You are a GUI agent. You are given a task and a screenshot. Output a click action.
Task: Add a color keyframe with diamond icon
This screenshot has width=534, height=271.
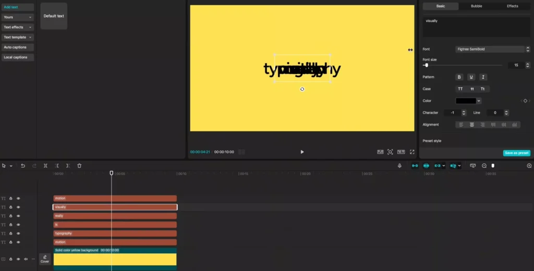(525, 101)
